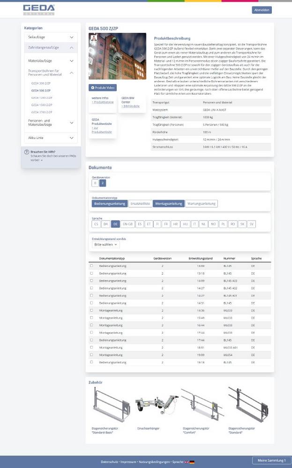Expand the Seilaufzüge category

click(51, 37)
